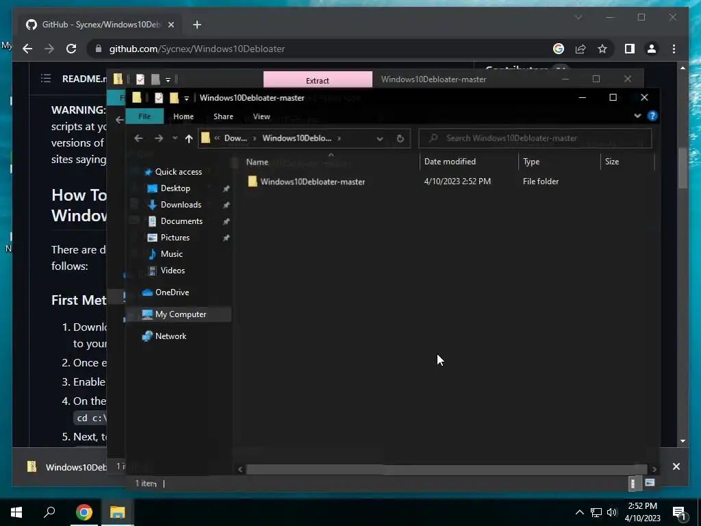Sort by Date modified column

coord(450,162)
